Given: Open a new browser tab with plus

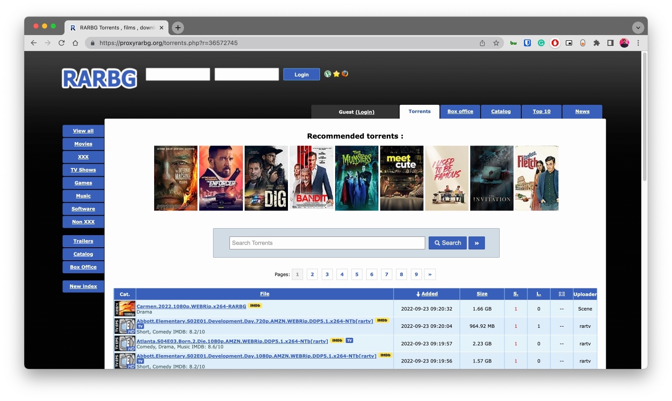Looking at the screenshot, I should pyautogui.click(x=178, y=28).
